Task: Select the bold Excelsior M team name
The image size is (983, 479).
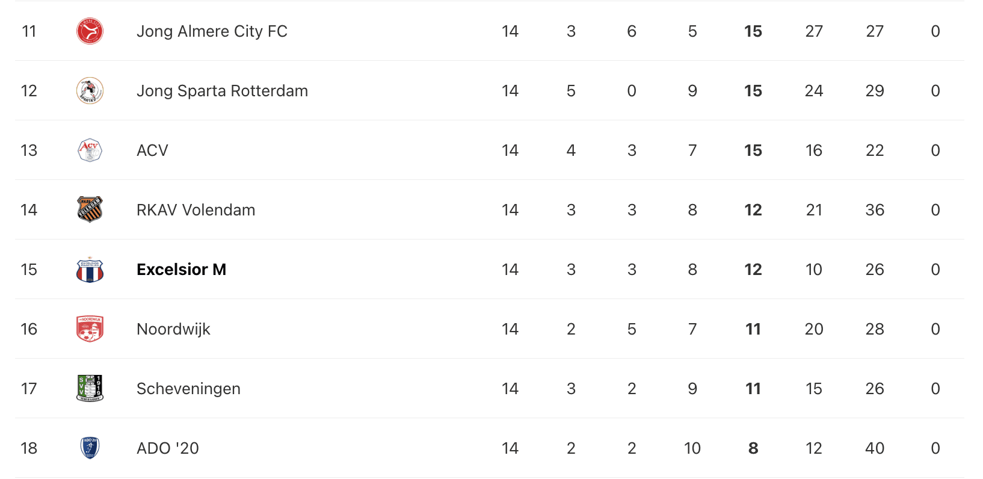Action: [x=181, y=270]
